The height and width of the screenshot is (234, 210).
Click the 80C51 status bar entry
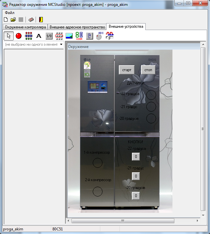(x=57, y=229)
